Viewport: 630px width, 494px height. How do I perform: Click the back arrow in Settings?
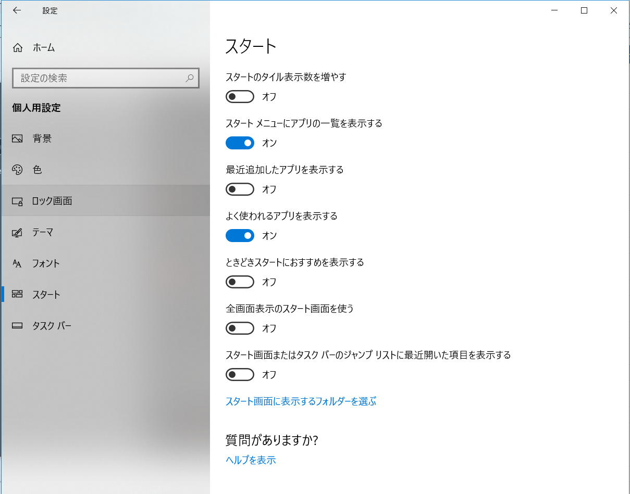click(x=17, y=10)
